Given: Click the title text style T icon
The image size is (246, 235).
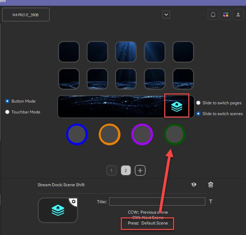Looking at the screenshot, I should coord(211,201).
